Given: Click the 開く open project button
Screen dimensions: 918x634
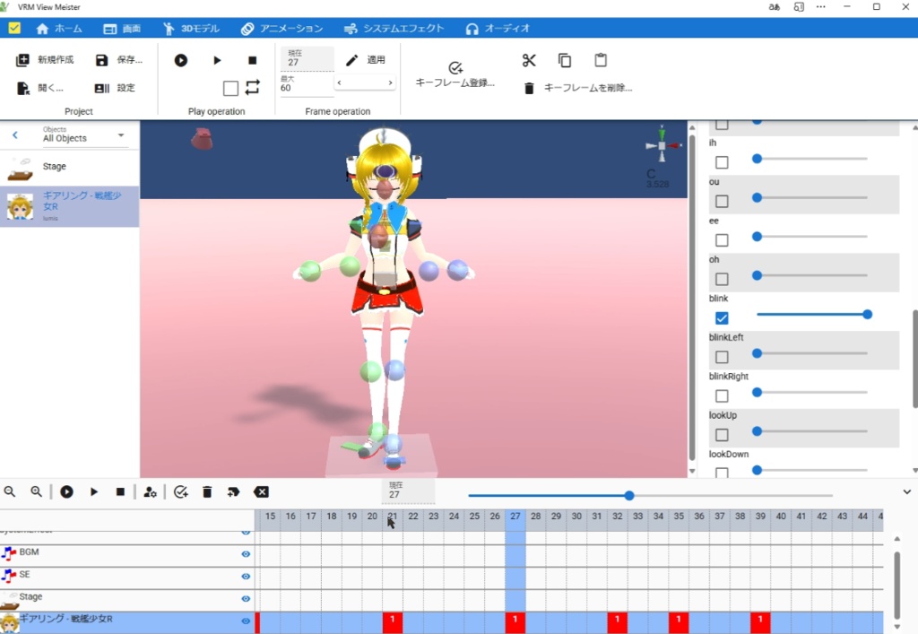Looking at the screenshot, I should click(x=39, y=88).
